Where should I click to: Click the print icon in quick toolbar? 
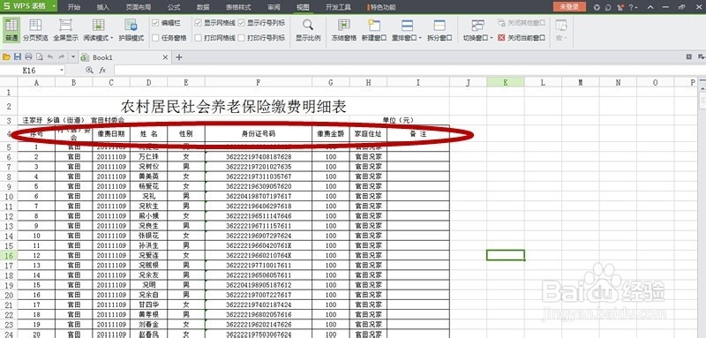[x=28, y=56]
